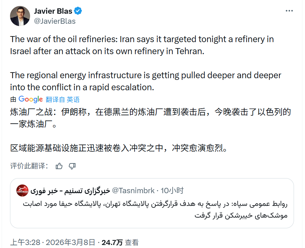Click the thumbs up translation rating icon
The height and width of the screenshot is (248, 305).
click(x=59, y=166)
